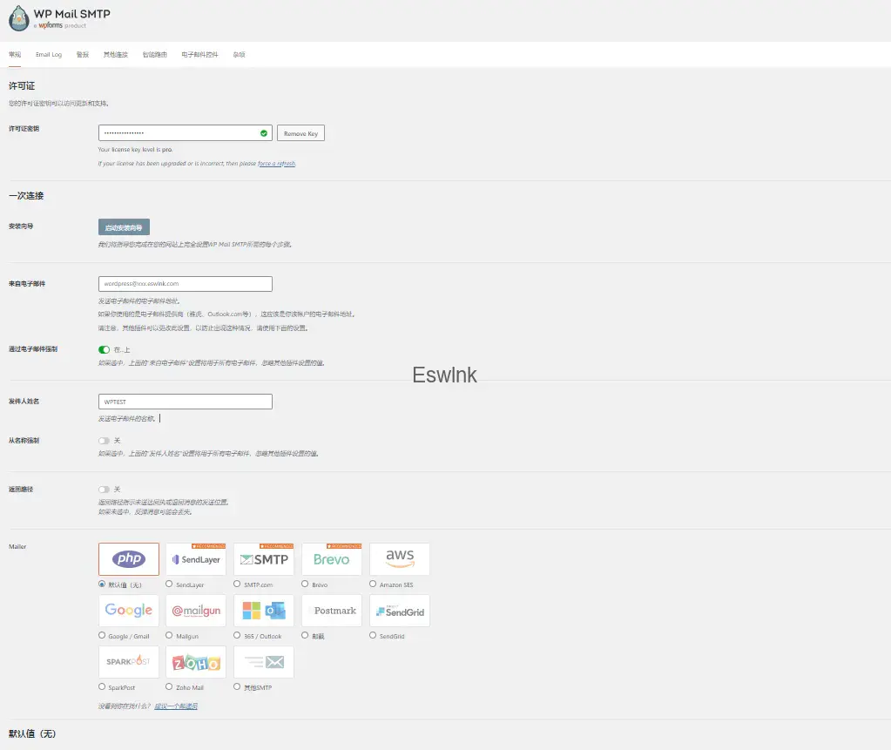Disable the force From Email toggle
891x750 pixels.
(105, 349)
